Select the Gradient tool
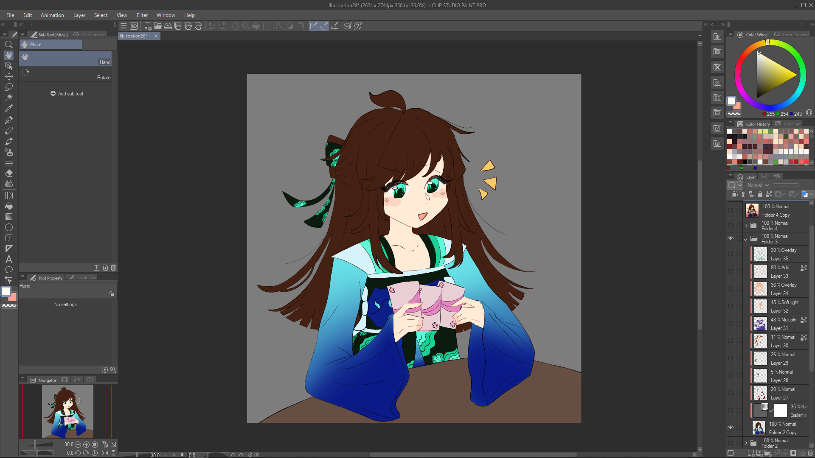The width and height of the screenshot is (815, 458). (x=8, y=217)
